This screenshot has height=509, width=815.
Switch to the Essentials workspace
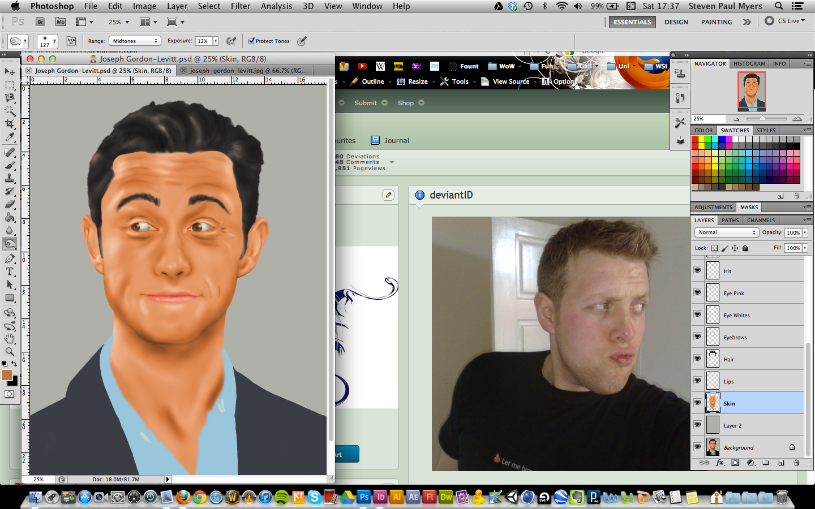[632, 22]
